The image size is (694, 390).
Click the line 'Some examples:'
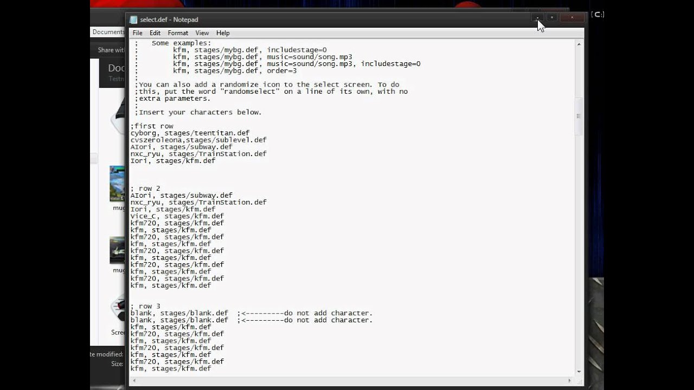[181, 43]
